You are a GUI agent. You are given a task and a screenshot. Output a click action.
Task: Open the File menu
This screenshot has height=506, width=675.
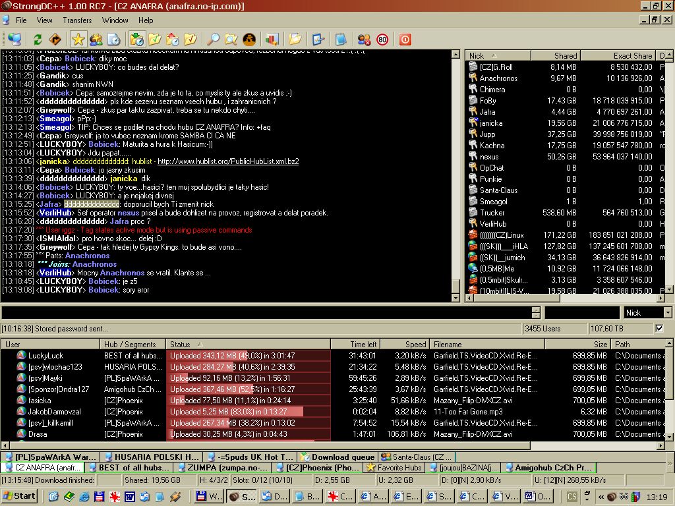click(x=21, y=20)
